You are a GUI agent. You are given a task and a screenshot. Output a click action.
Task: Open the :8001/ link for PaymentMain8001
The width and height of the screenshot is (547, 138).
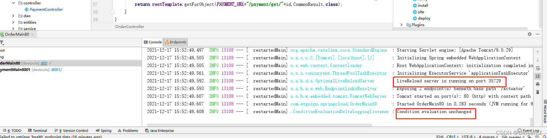tap(56, 70)
